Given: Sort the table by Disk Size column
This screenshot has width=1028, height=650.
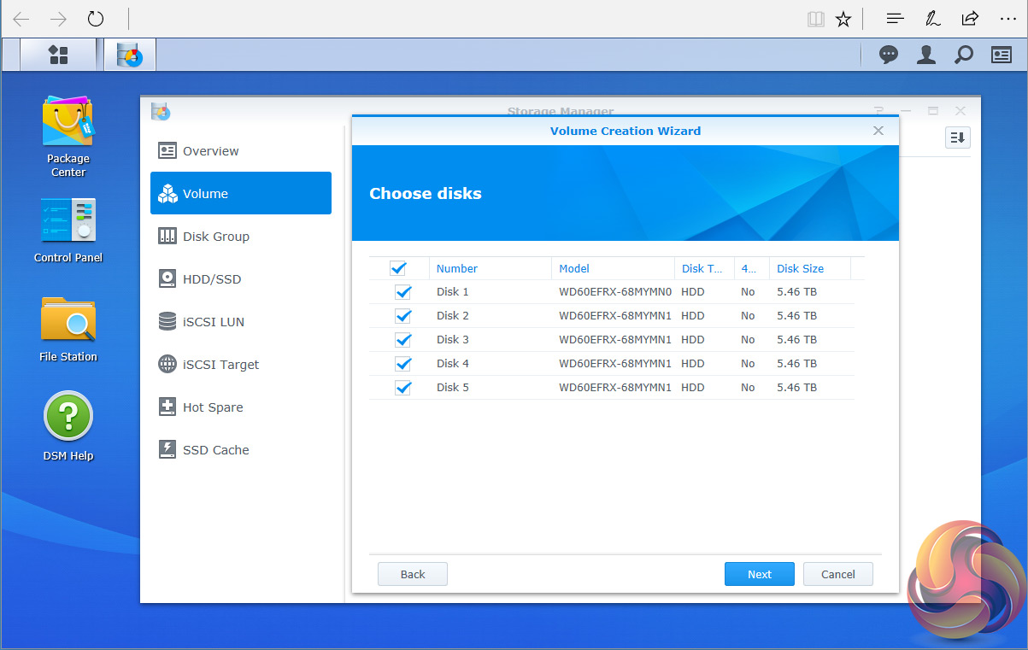Looking at the screenshot, I should tap(801, 268).
